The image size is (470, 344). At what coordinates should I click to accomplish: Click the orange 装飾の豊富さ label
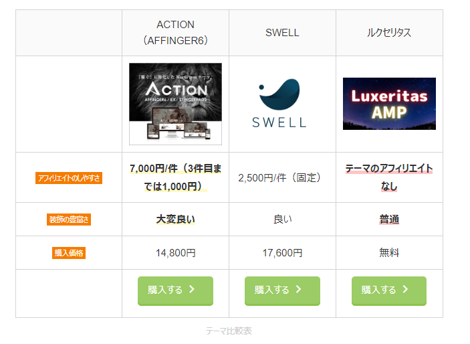coord(69,220)
